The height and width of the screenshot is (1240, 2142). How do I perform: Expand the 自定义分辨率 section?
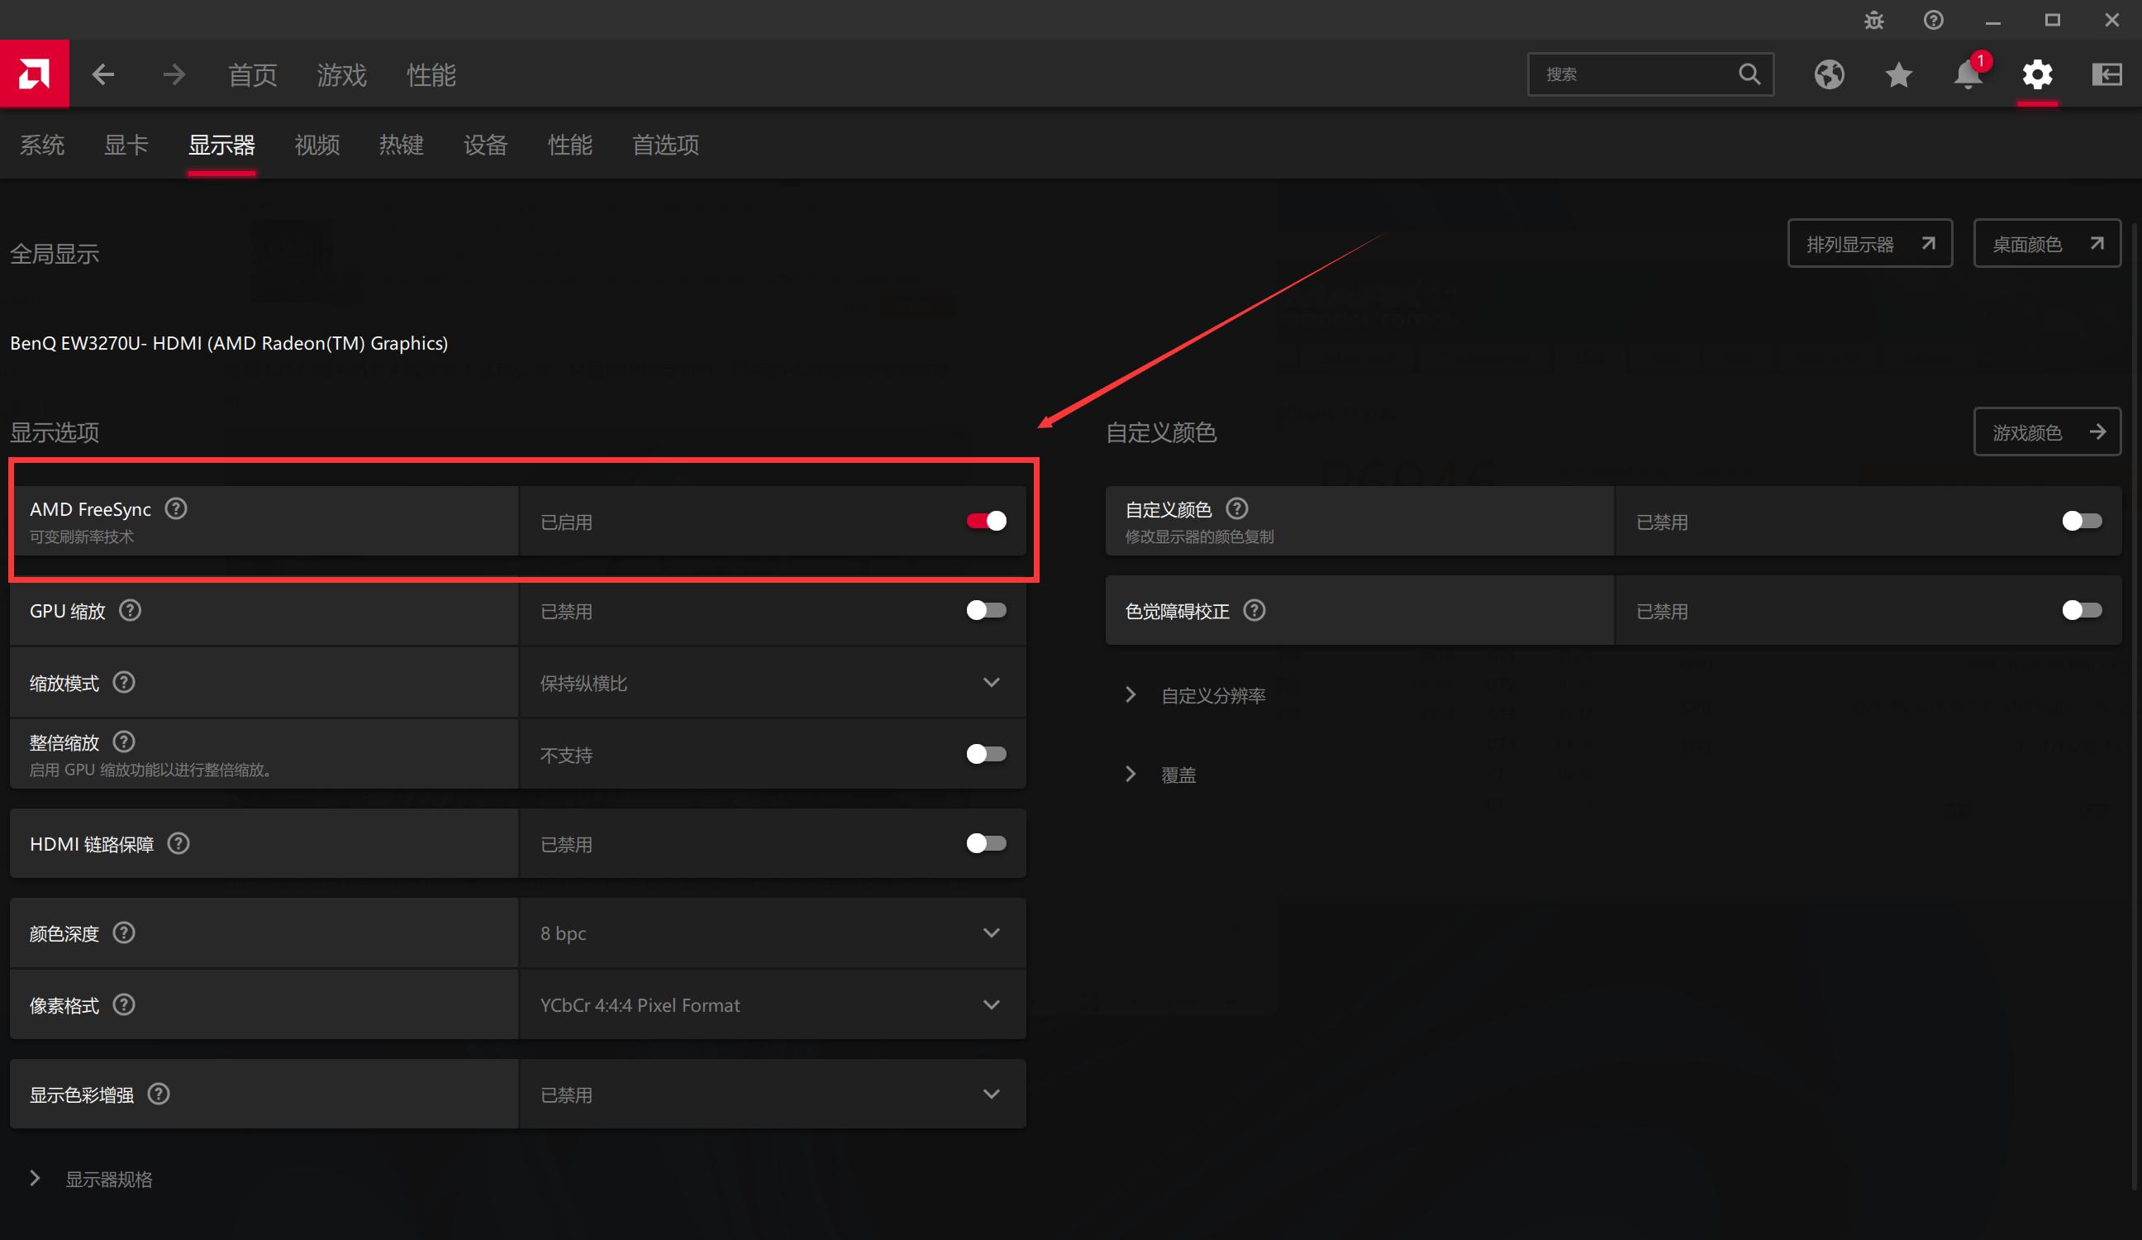1212,695
